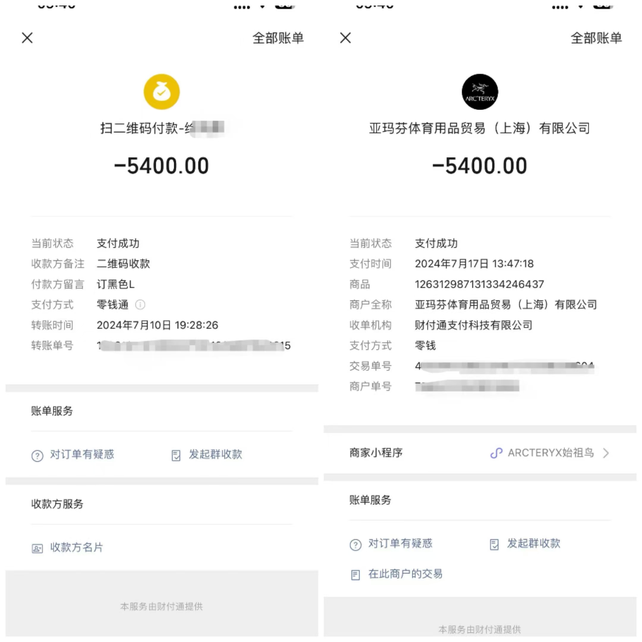642x642 pixels.
Task: Open the 收款方名片 link
Action: (x=76, y=547)
